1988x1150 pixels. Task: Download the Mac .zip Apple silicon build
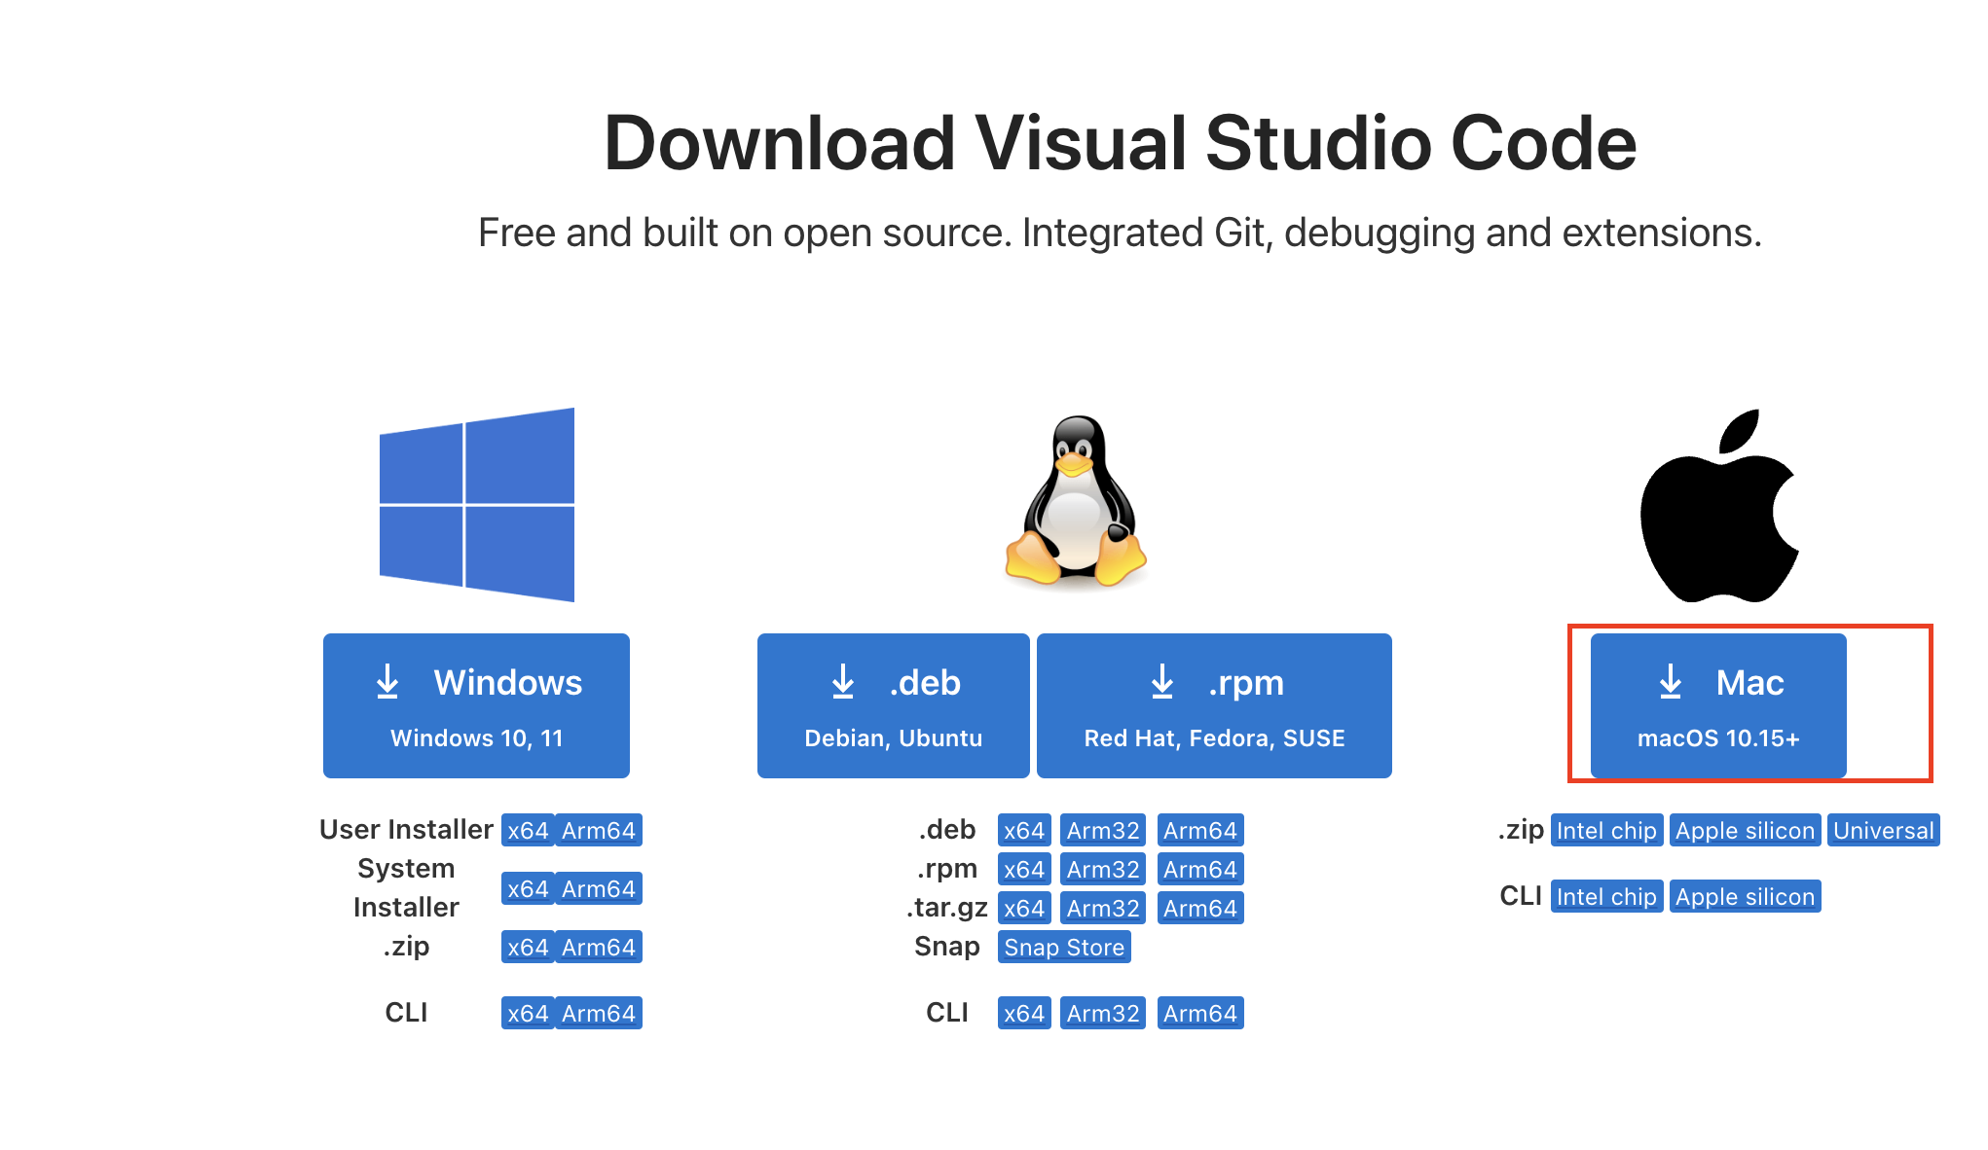(1745, 831)
